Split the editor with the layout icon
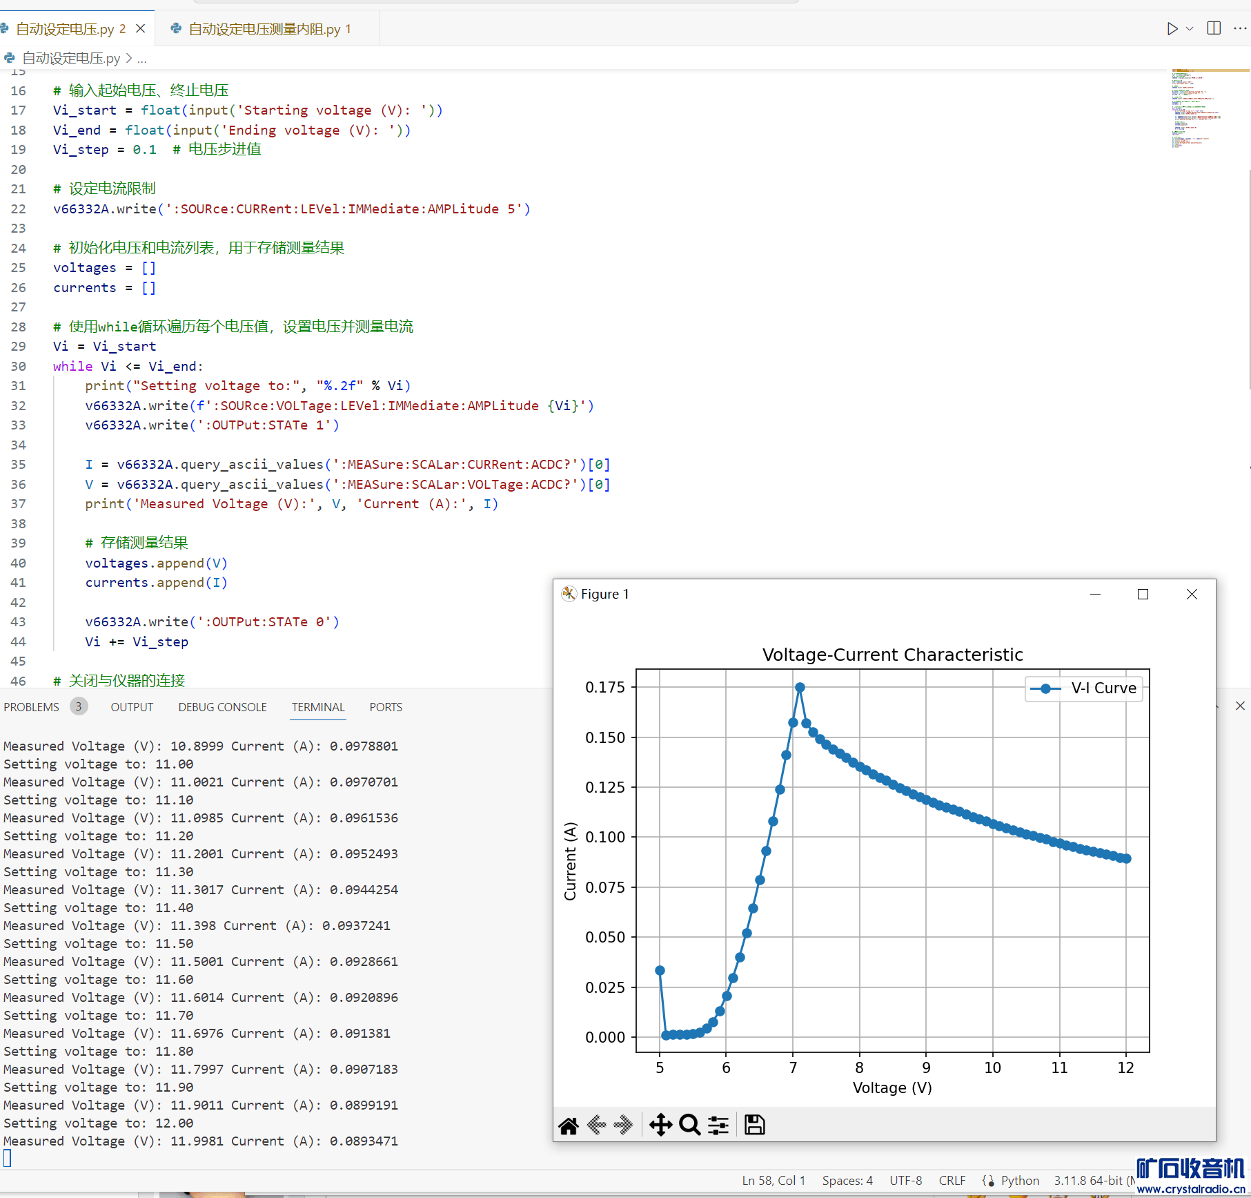The height and width of the screenshot is (1198, 1251). pos(1214,28)
